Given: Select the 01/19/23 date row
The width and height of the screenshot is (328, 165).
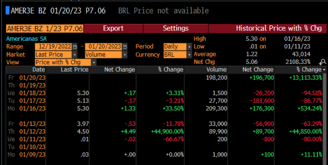Looking at the screenshot, I should (164, 85).
